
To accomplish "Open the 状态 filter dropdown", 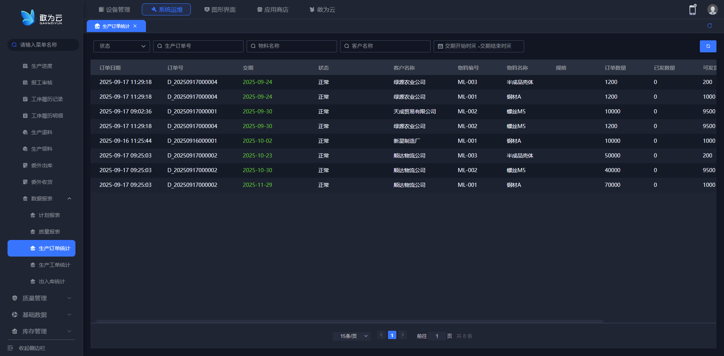I will point(121,46).
